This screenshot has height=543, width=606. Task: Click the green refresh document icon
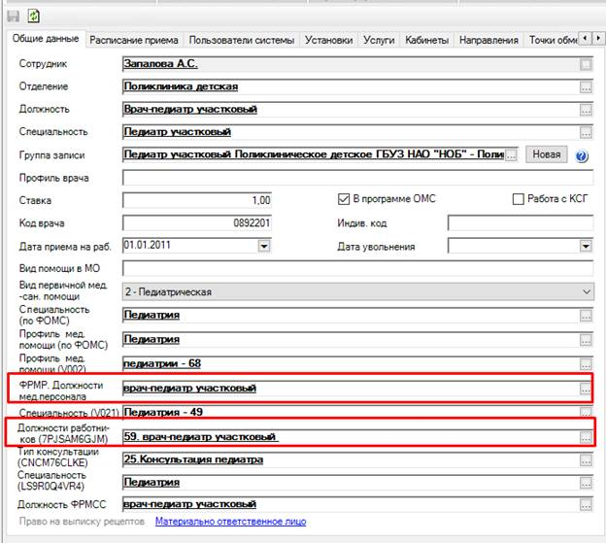coord(34,16)
